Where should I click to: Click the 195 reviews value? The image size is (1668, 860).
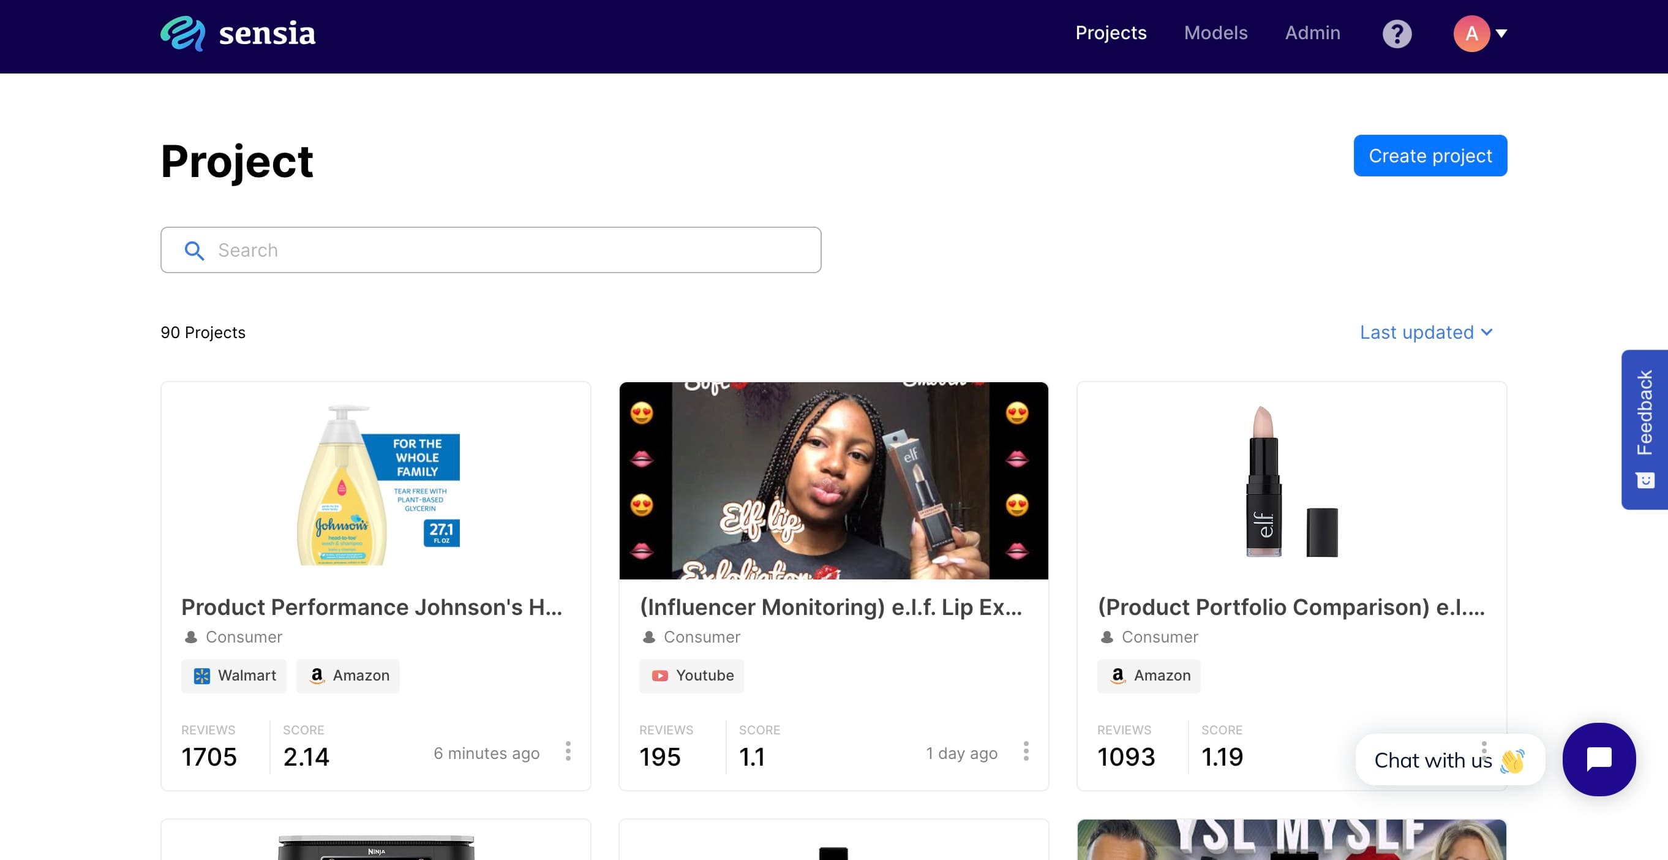tap(660, 757)
